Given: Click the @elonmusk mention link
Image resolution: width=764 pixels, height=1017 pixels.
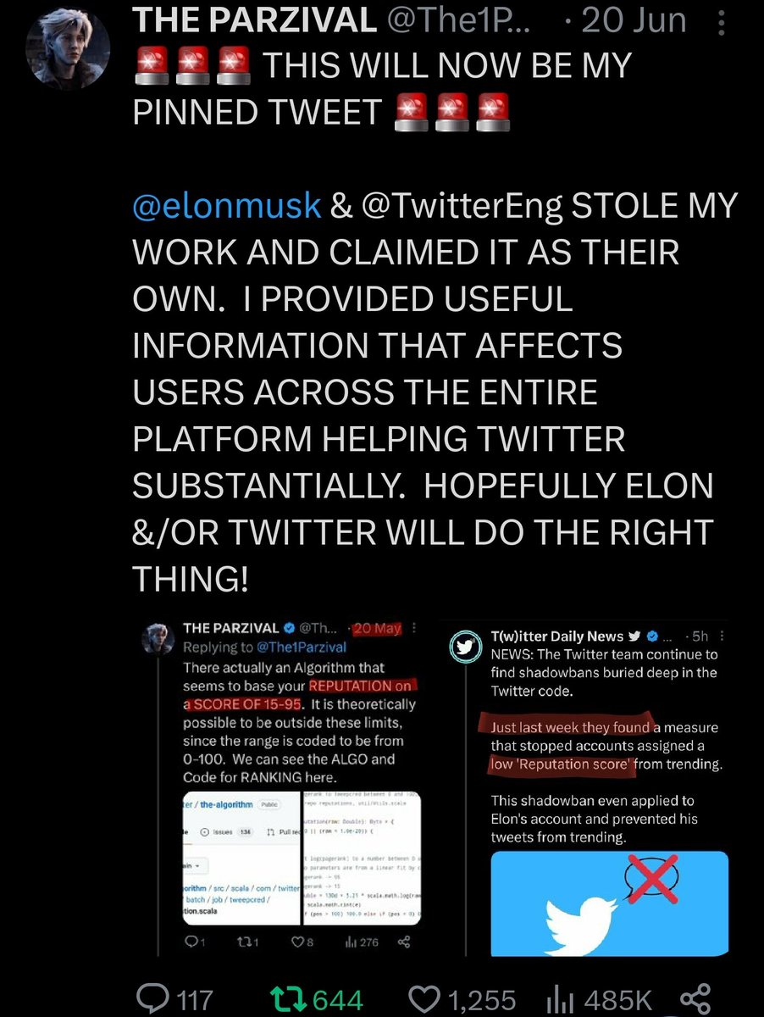Looking at the screenshot, I should [226, 205].
